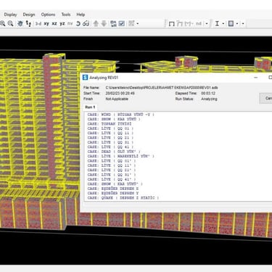Image resolution: width=272 pixels, height=272 pixels.
Task: Click the CASE: DEAD log line
Action: click(114, 152)
